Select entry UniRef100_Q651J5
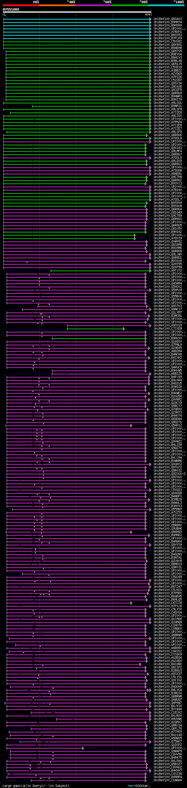Screen dimensions: 187x788 [168, 64]
